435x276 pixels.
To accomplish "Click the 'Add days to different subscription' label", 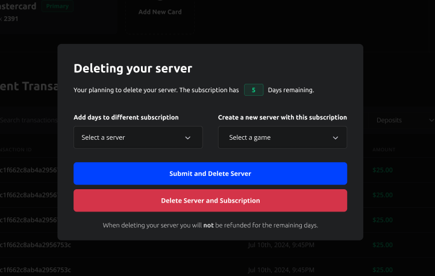I will (126, 118).
